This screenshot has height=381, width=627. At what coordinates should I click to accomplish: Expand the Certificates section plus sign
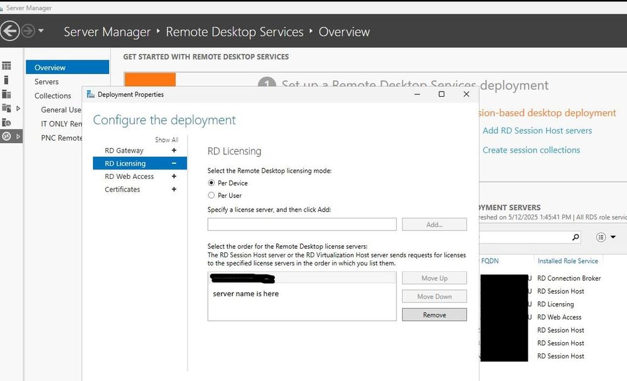click(174, 189)
